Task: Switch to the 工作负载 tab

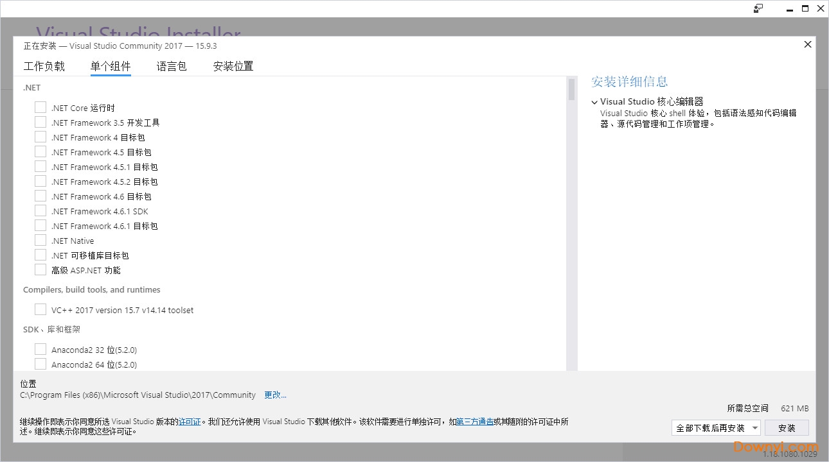Action: (x=44, y=65)
